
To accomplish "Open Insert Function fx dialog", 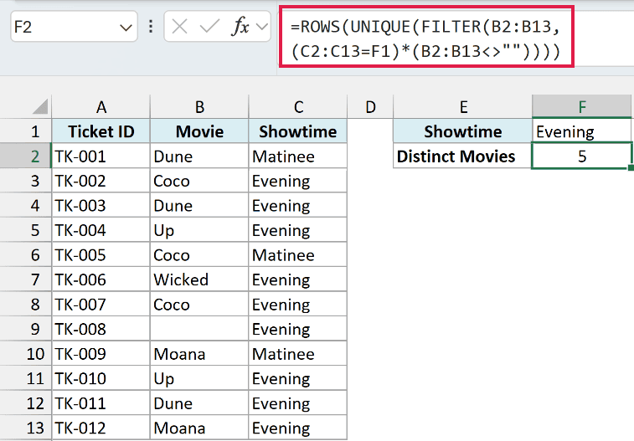I will (240, 27).
